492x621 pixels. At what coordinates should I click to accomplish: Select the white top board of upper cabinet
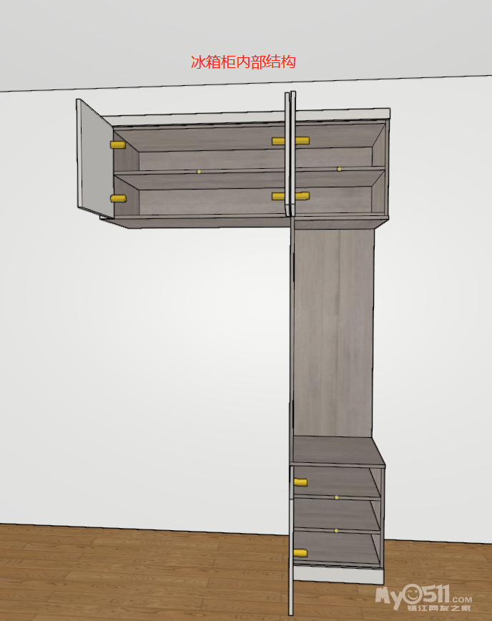coord(250,116)
